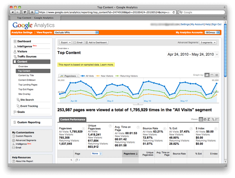Image resolution: width=235 pixels, height=178 pixels.
Task: Click the Pageviews help question mark icon
Action: [83, 128]
